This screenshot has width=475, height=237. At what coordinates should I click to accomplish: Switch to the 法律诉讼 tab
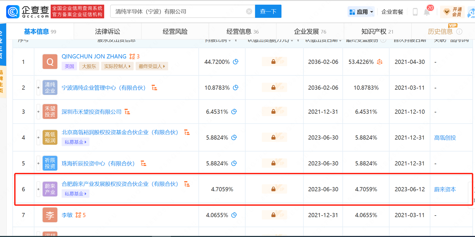tap(107, 32)
